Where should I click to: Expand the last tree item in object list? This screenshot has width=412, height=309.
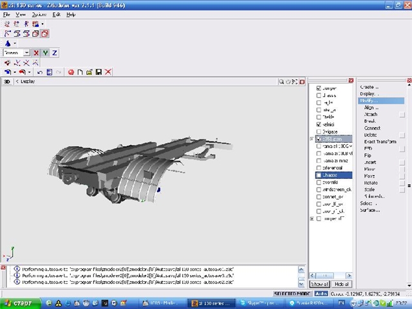pyautogui.click(x=312, y=219)
